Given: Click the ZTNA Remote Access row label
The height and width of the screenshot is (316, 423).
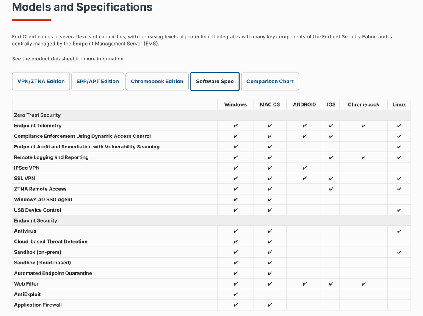Looking at the screenshot, I should click(x=40, y=189).
